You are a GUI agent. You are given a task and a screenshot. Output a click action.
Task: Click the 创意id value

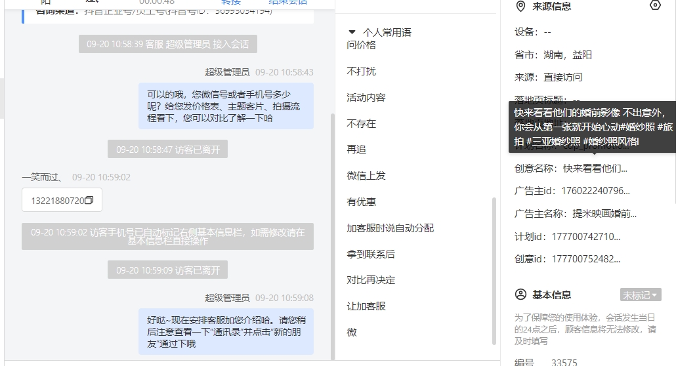(586, 259)
